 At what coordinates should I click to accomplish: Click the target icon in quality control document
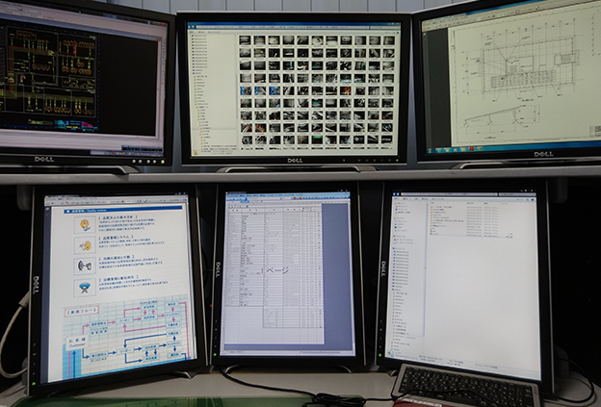[85, 224]
